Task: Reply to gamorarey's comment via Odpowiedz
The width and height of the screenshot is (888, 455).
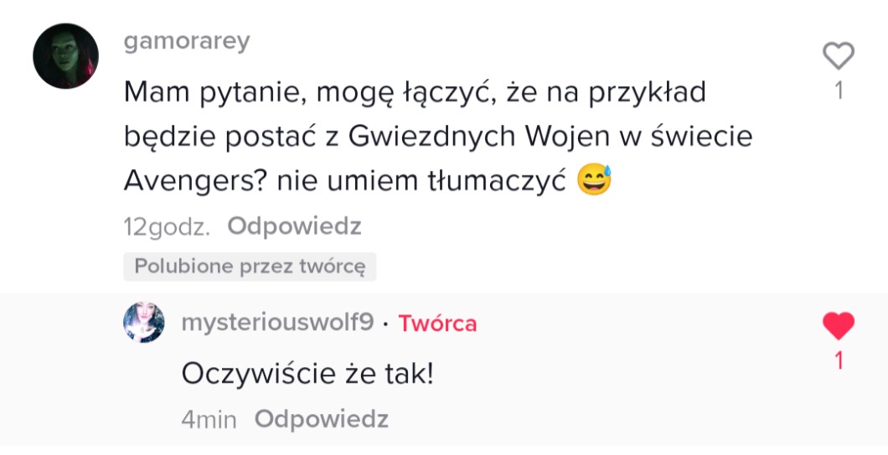Action: click(x=294, y=226)
